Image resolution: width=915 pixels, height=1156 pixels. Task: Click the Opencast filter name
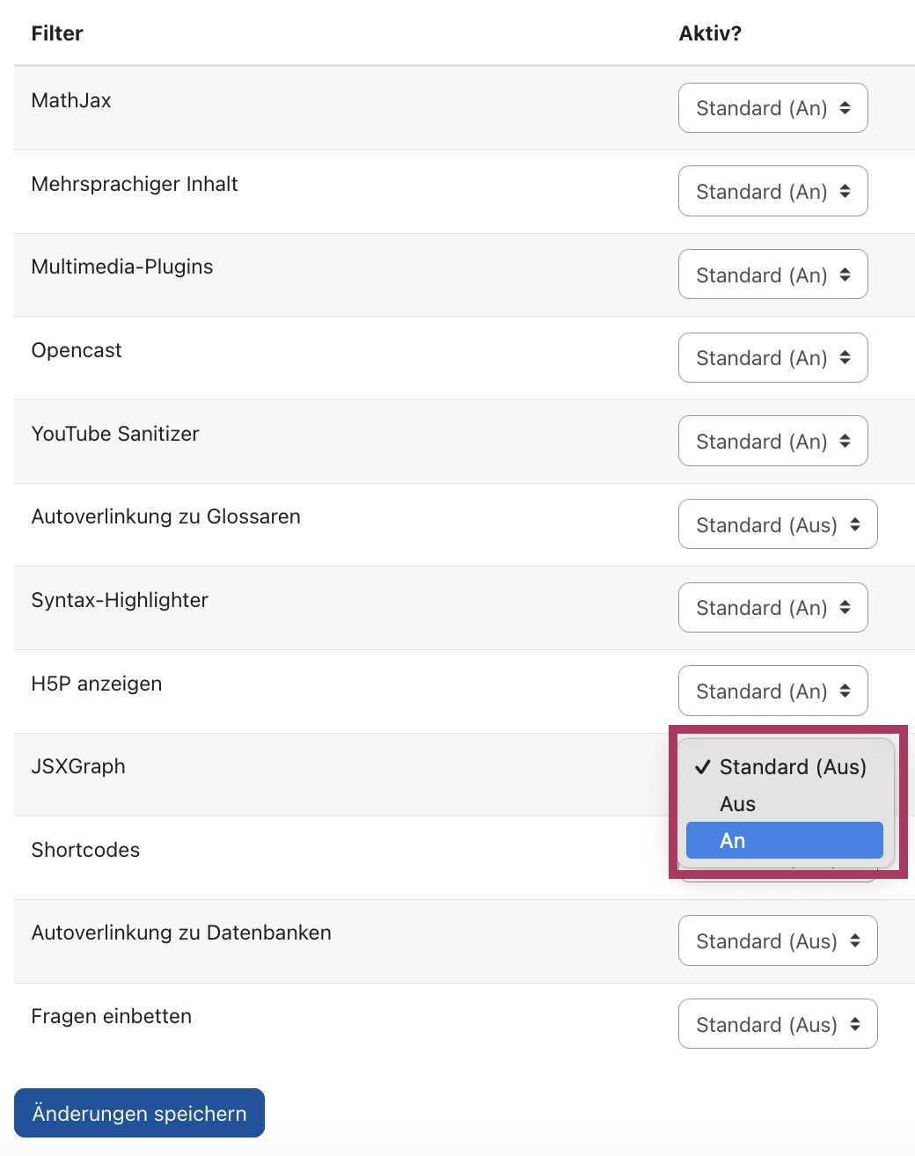pos(76,349)
